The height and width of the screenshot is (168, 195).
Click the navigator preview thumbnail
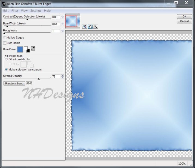(x=73, y=21)
